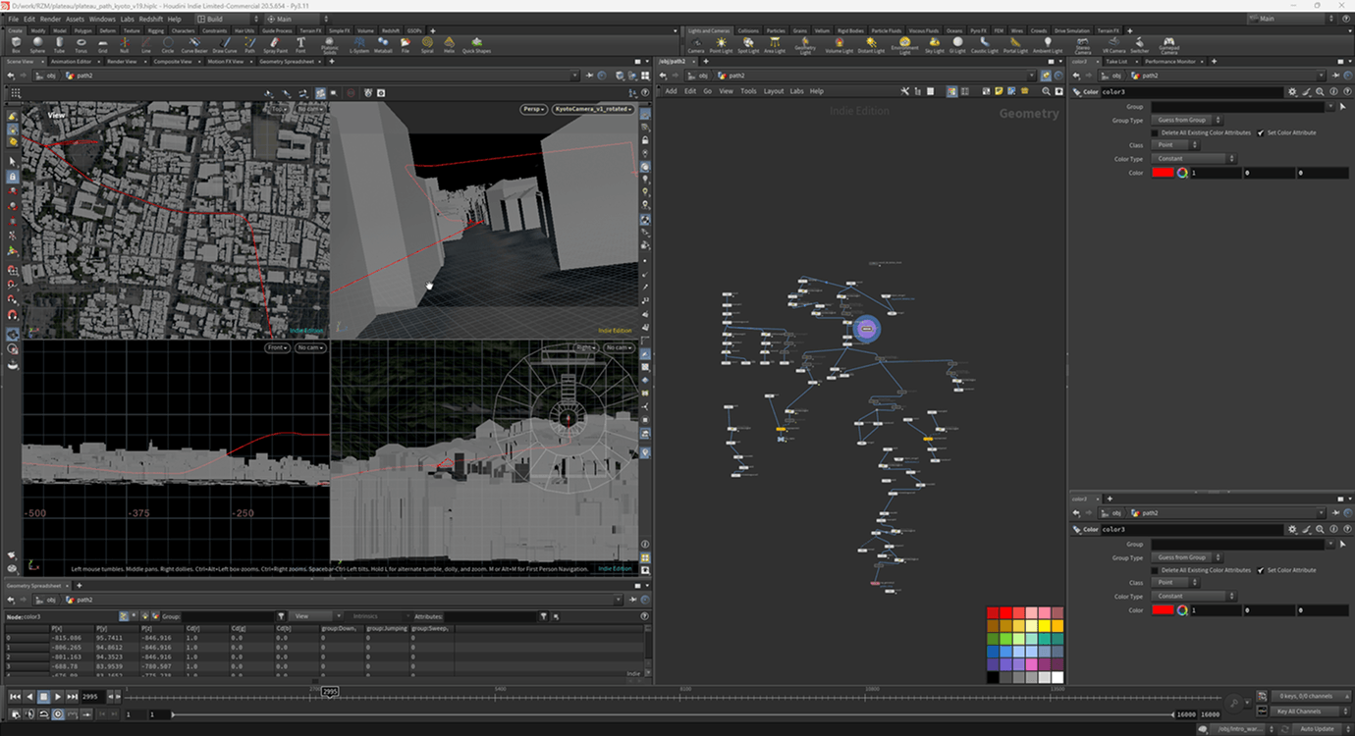1355x736 pixels.
Task: Expand the Color Type Constant dropdown
Action: tap(1194, 159)
